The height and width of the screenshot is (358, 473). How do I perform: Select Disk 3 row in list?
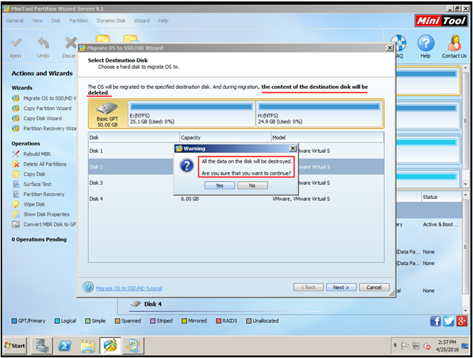236,183
